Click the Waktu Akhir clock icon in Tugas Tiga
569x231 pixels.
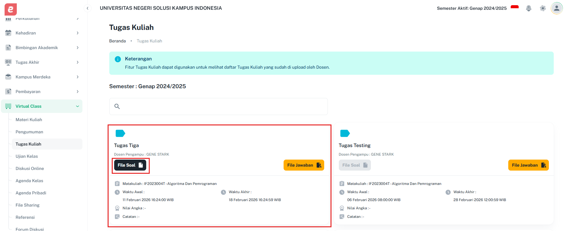click(223, 192)
